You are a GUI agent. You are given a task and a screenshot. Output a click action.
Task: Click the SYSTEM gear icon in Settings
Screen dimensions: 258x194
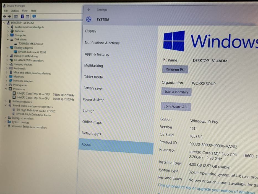[88, 19]
